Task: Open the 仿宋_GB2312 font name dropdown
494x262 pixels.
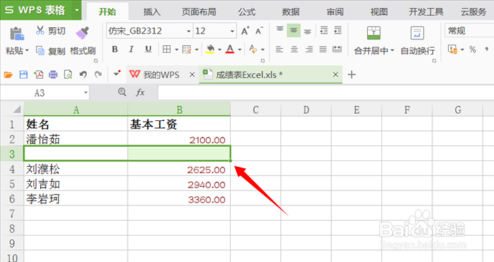Action: [189, 31]
